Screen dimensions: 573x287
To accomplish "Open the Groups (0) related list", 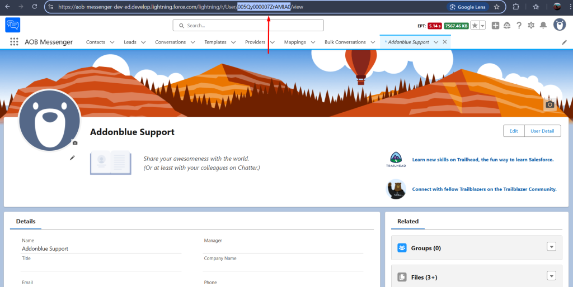I will pyautogui.click(x=426, y=248).
